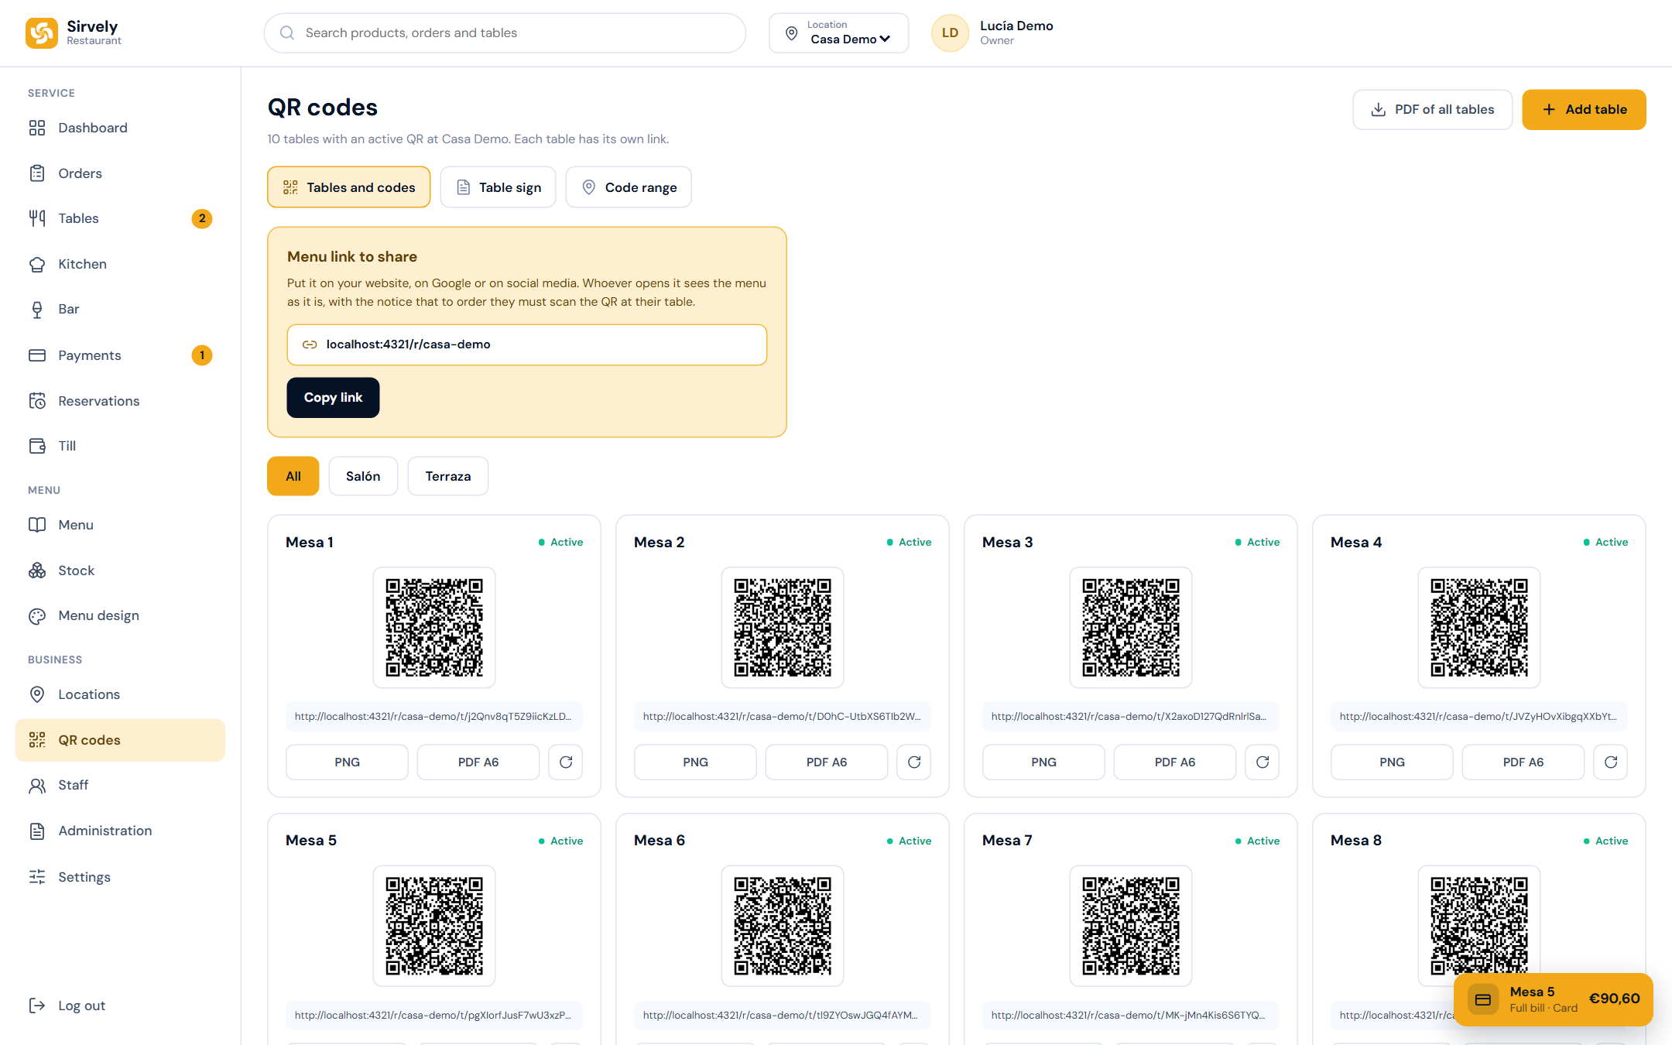This screenshot has width=1672, height=1045.
Task: Click the Add table button
Action: click(1585, 110)
